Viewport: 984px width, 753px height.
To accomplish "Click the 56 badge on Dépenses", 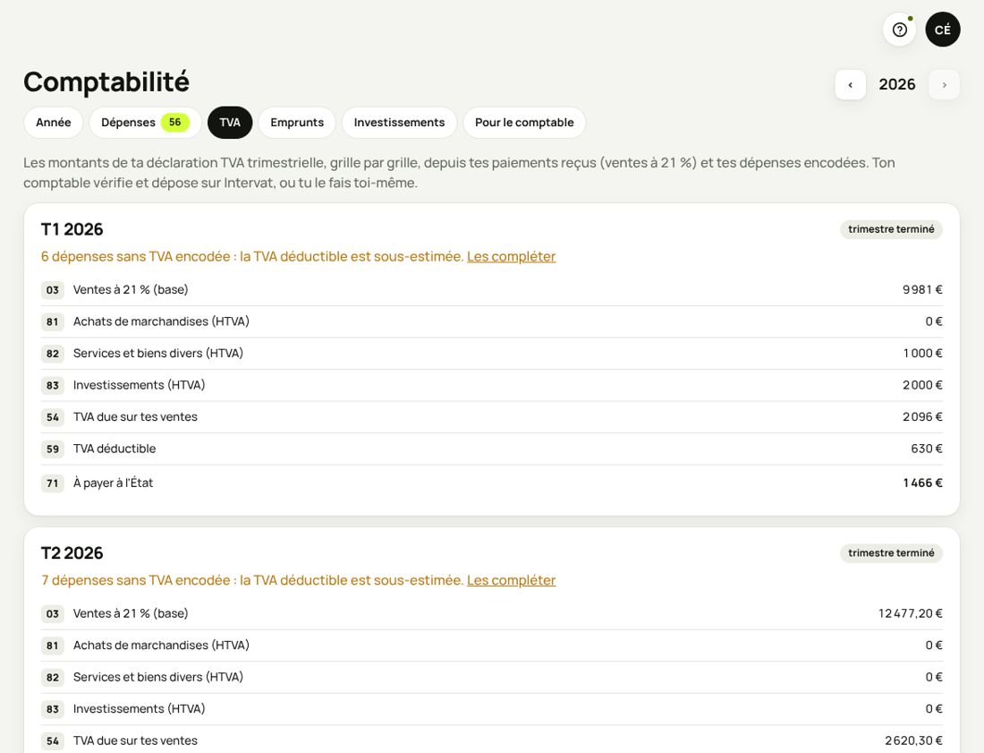I will [x=175, y=123].
